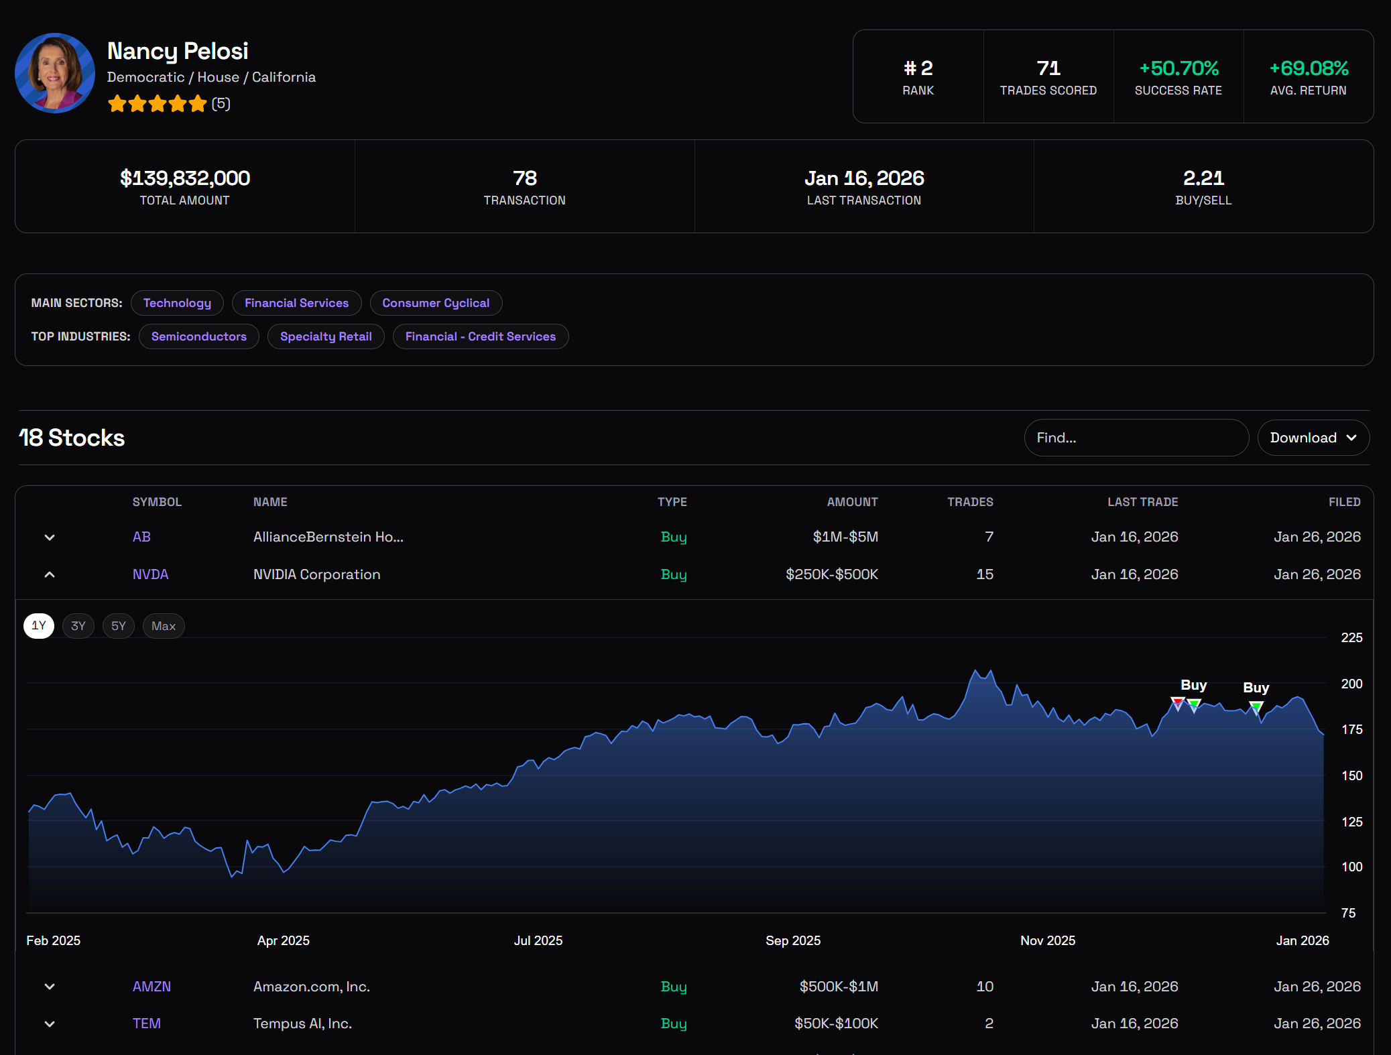Sort by the SYMBOL column header
The image size is (1391, 1055).
(157, 502)
